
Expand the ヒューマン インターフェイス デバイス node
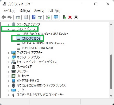coord(8,62)
